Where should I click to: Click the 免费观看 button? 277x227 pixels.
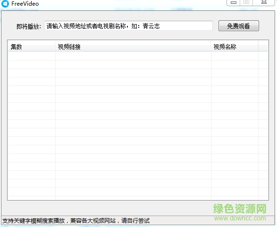point(239,26)
